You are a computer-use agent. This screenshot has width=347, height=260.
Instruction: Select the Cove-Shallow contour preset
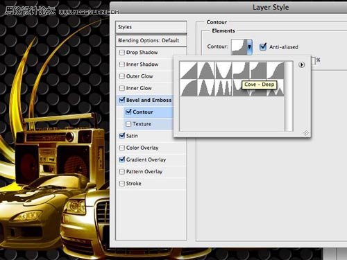point(258,70)
